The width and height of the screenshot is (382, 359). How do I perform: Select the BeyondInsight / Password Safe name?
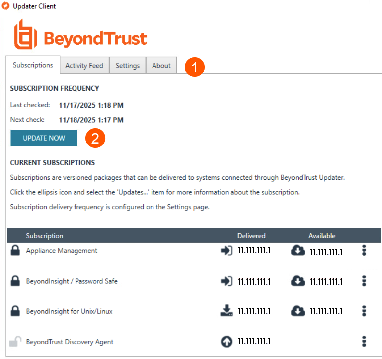click(x=72, y=281)
